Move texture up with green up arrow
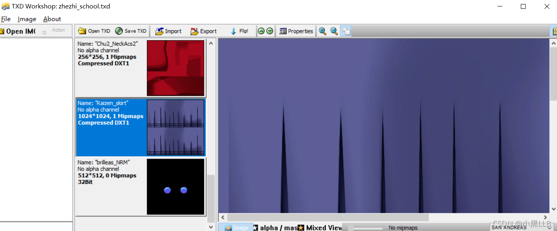Viewport: 557px width, 231px height. 261,31
